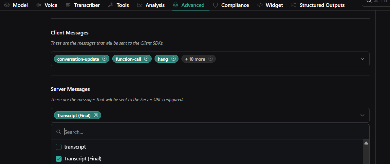This screenshot has width=390, height=164.
Task: Focus the Search... input field
Action: click(x=210, y=132)
